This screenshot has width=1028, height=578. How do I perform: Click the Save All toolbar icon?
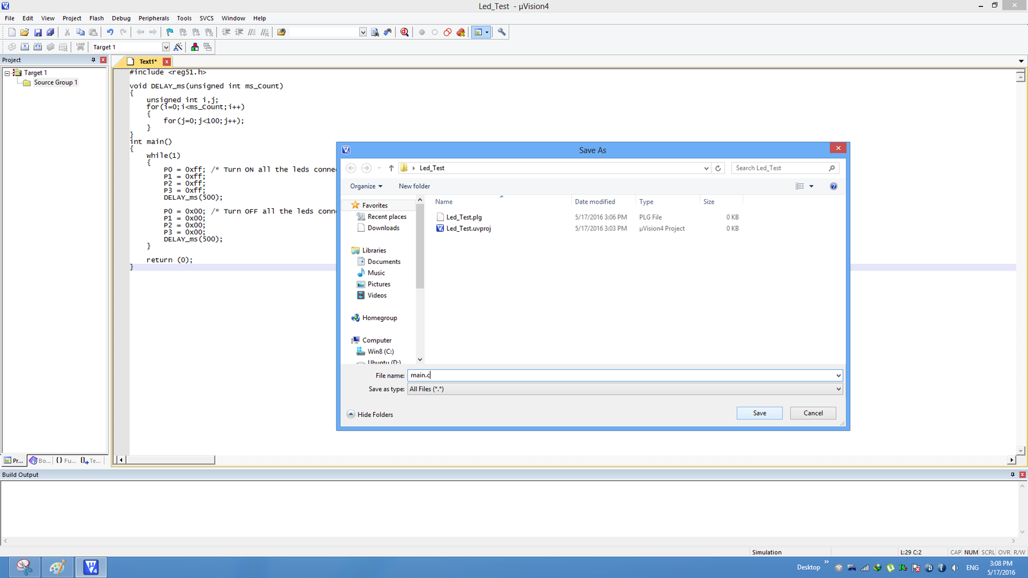(x=50, y=32)
